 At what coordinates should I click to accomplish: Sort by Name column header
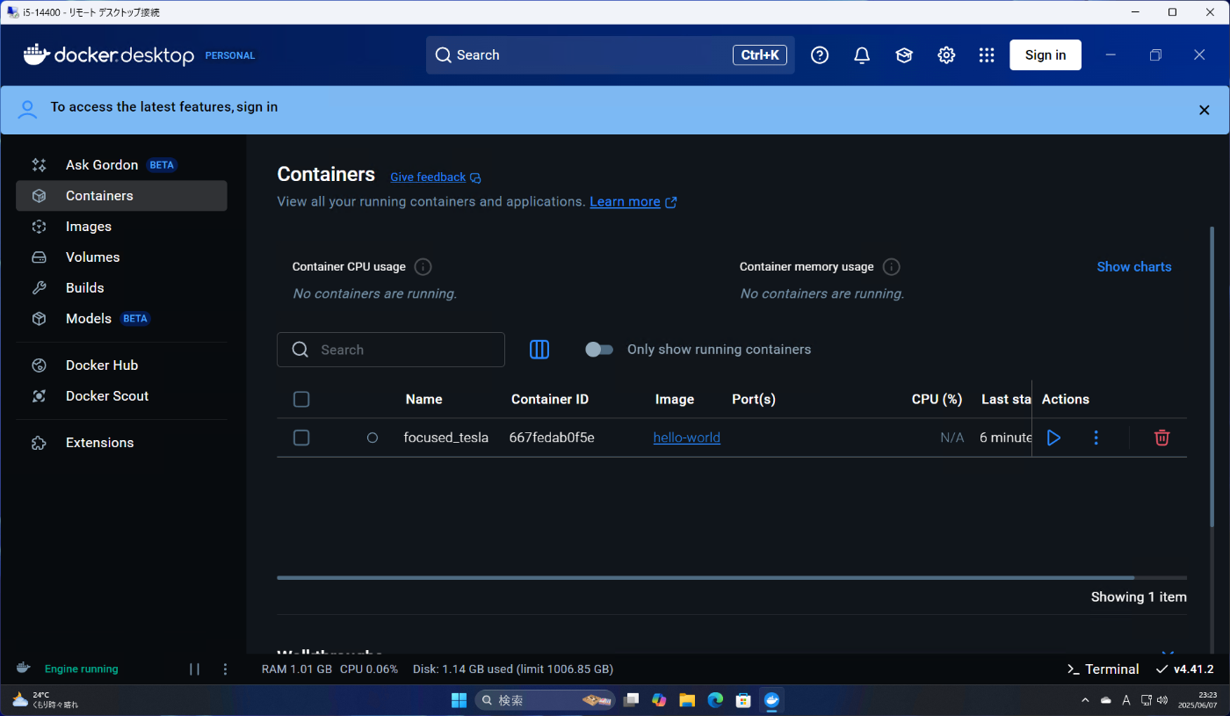[x=423, y=400]
